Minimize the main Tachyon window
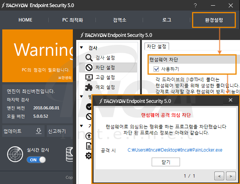Image resolution: width=240 pixels, height=184 pixels. [x=213, y=6]
